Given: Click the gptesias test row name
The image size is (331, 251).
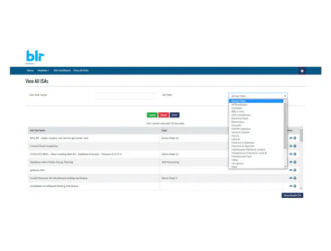Looking at the screenshot, I should click(x=37, y=170).
